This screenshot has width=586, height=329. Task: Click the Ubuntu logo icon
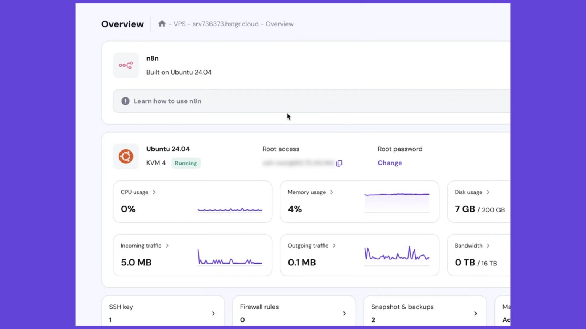(126, 156)
